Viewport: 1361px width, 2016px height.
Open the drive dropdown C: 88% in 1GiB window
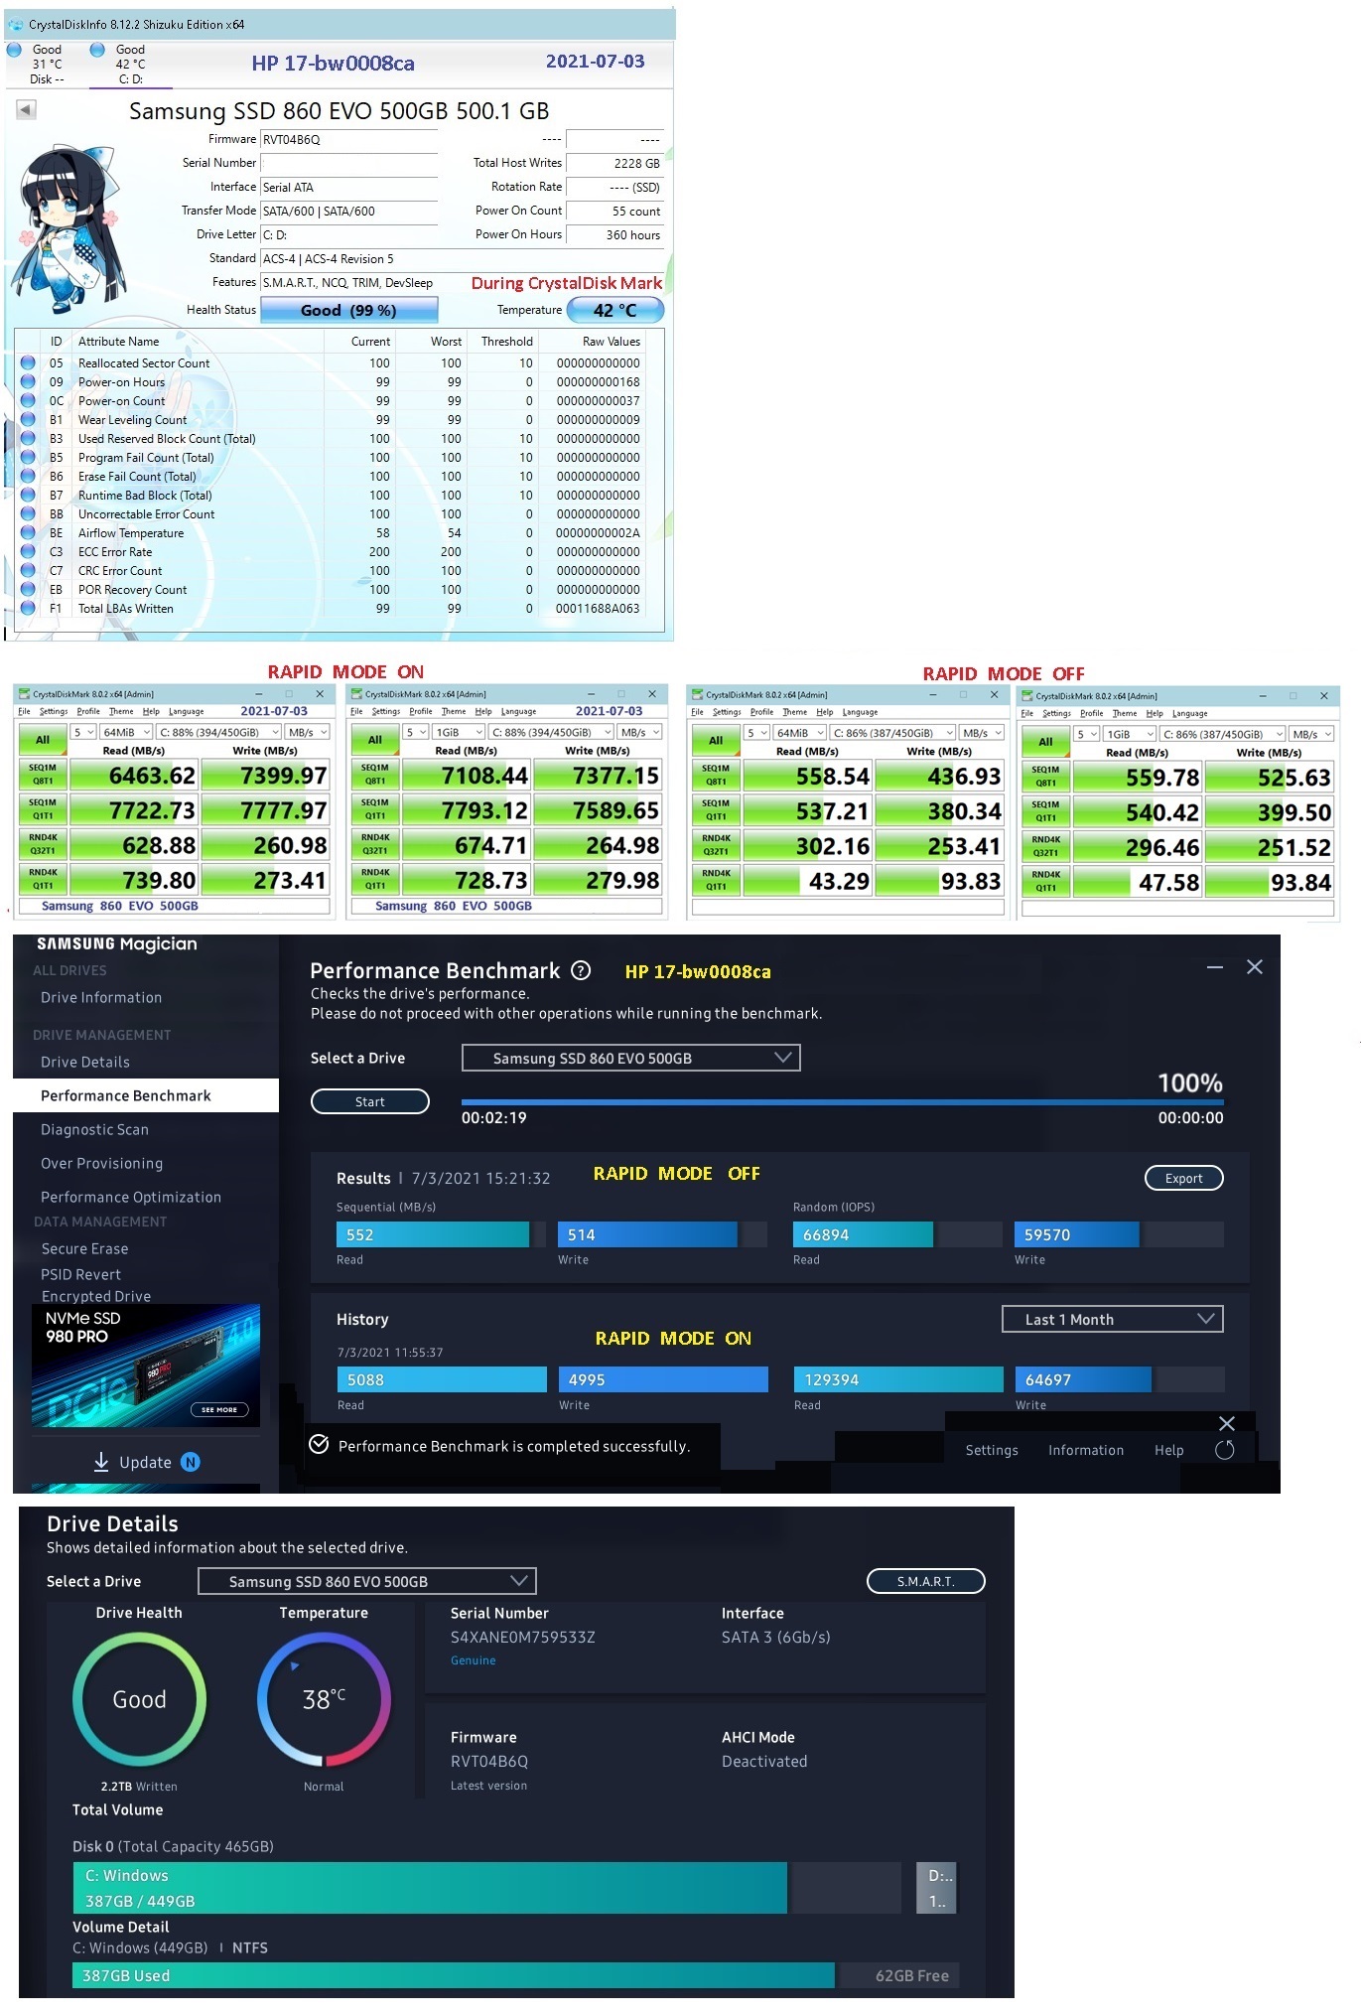click(x=551, y=732)
